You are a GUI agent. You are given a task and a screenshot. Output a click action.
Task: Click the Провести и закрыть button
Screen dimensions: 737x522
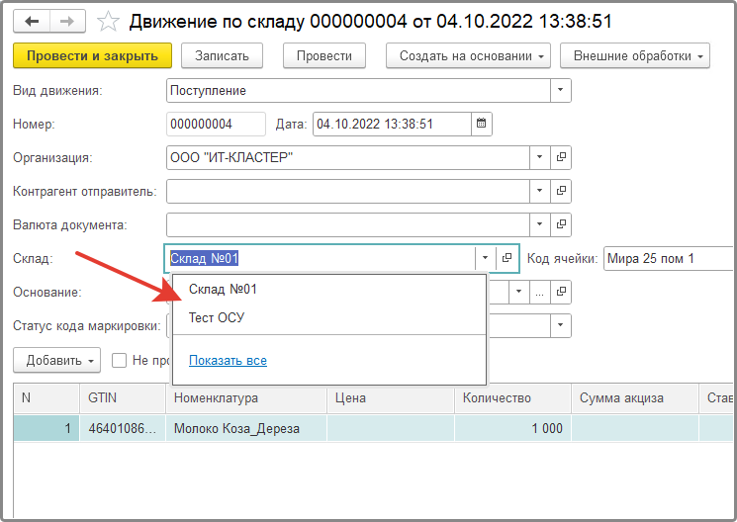(93, 56)
